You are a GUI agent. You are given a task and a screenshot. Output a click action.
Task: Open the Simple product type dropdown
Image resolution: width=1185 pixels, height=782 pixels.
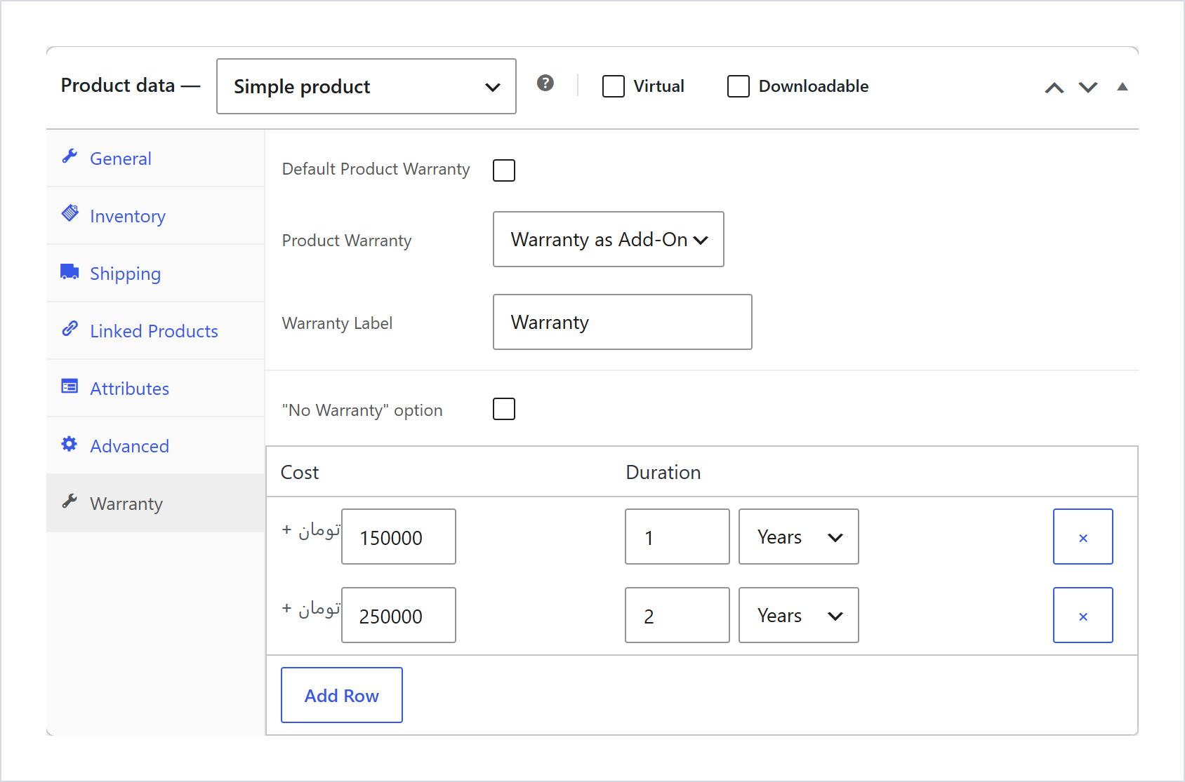pos(366,86)
